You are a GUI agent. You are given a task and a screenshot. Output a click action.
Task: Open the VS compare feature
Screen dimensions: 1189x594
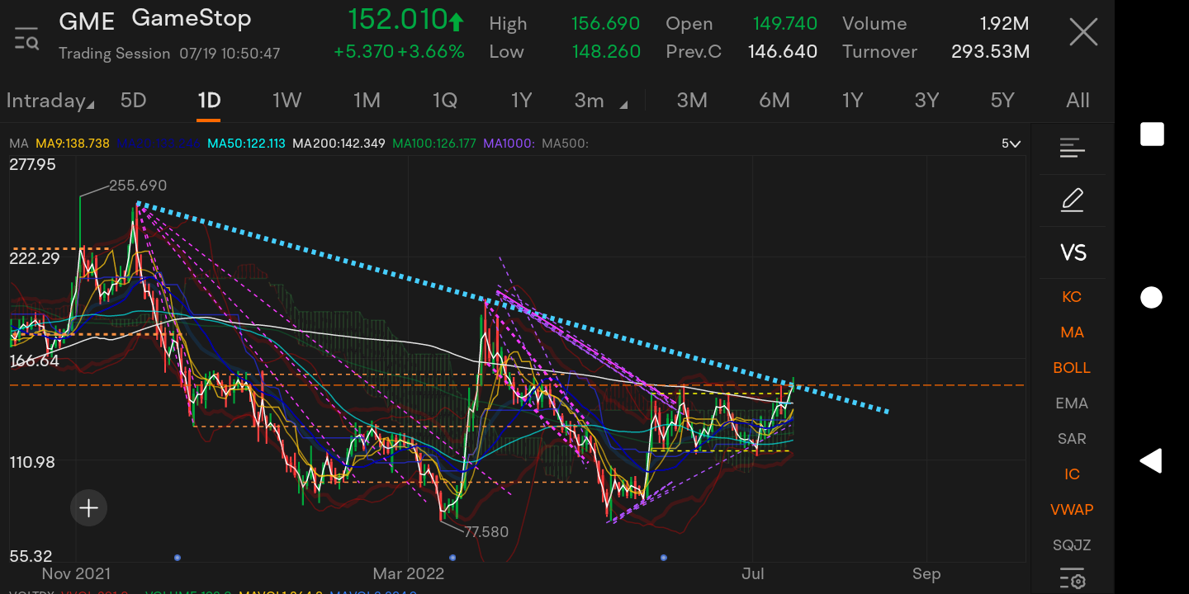point(1073,252)
